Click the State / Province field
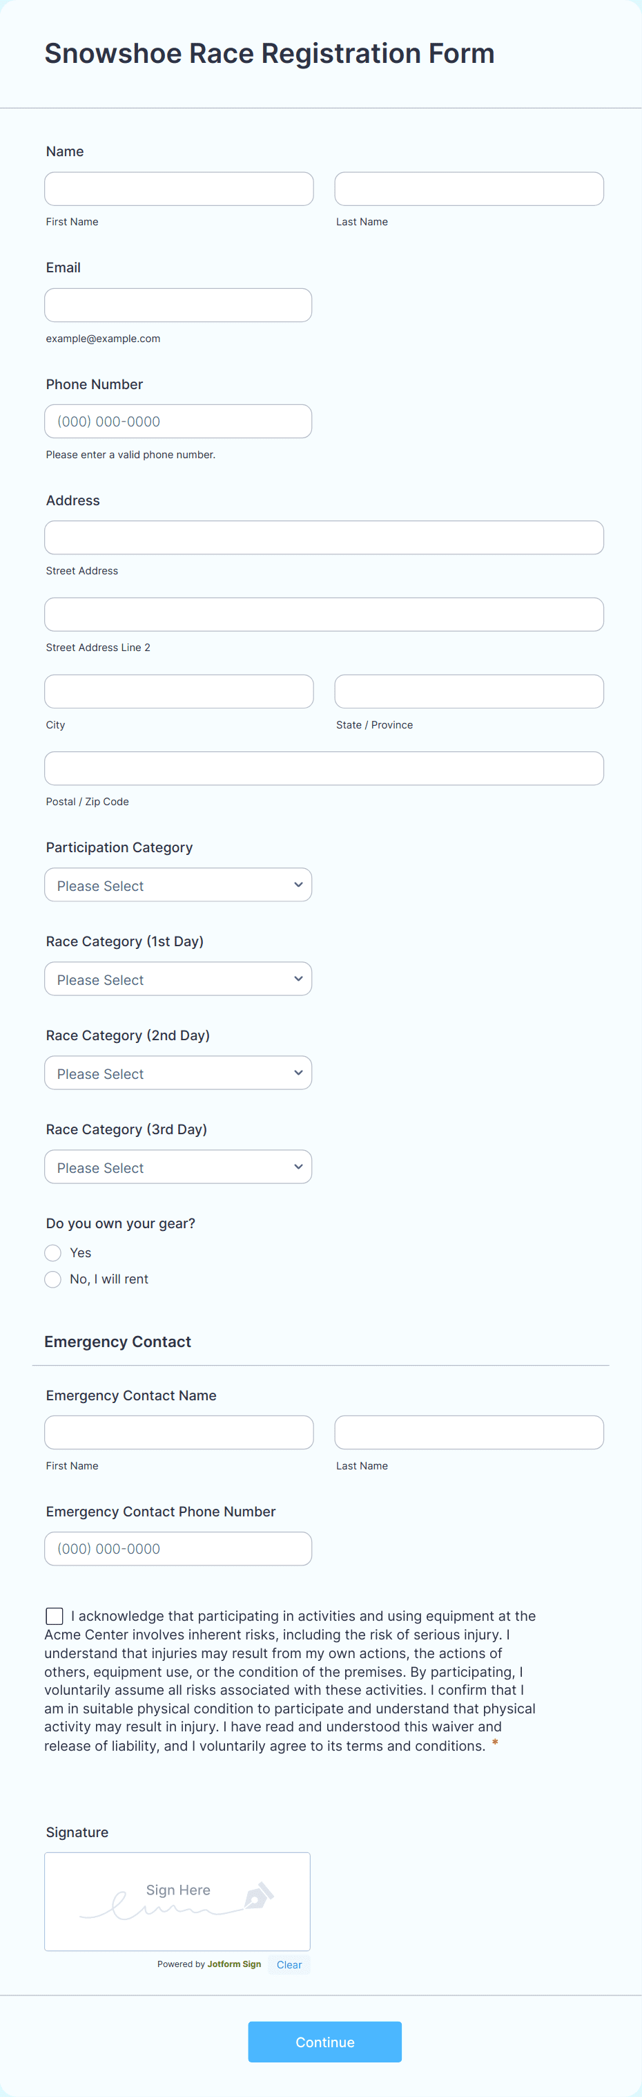This screenshot has height=2097, width=642. (x=469, y=692)
